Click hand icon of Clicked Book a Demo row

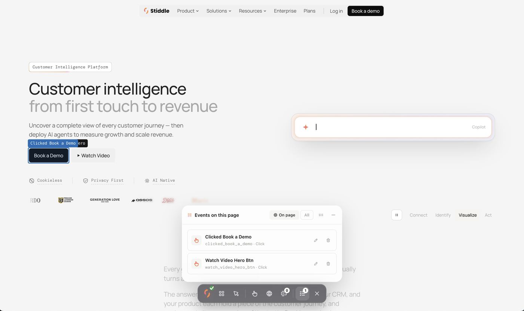(x=196, y=240)
